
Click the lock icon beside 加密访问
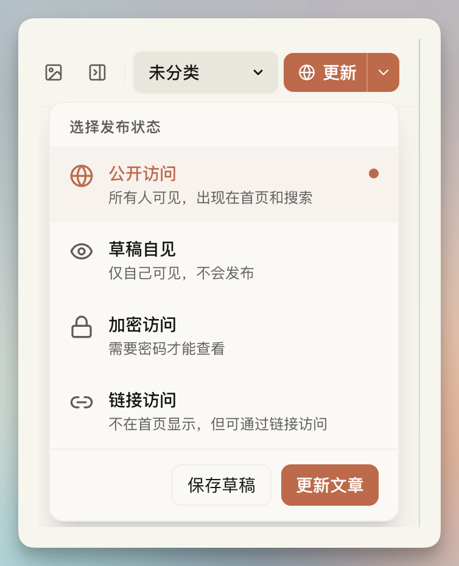pyautogui.click(x=81, y=326)
